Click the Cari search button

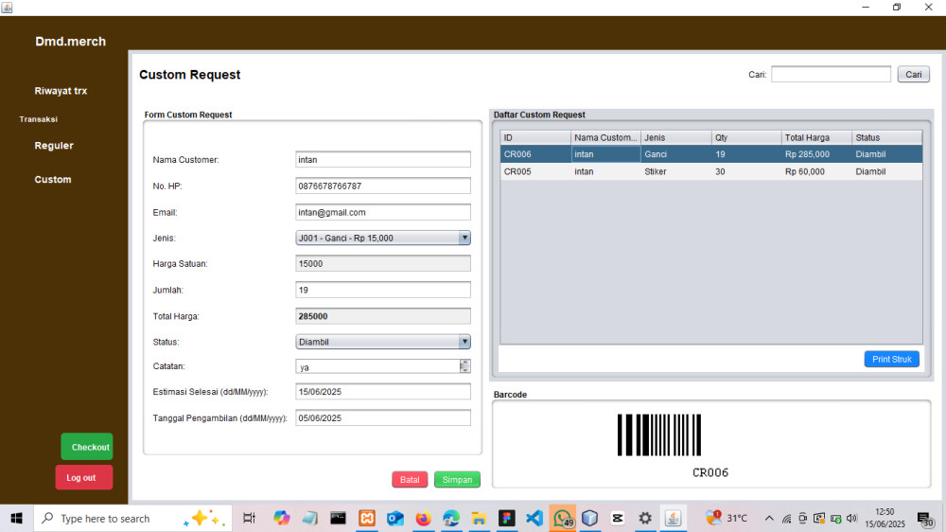(914, 74)
